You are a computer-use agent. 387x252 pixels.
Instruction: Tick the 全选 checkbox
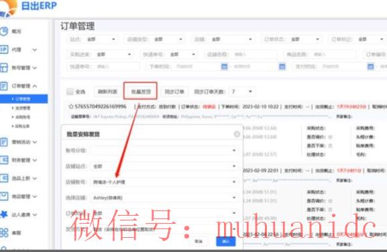[x=70, y=92]
